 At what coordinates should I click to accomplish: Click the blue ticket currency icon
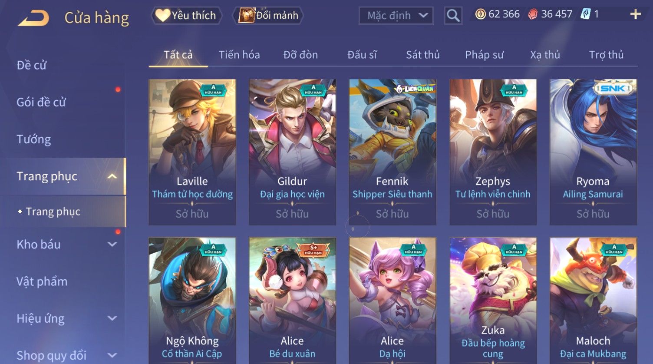(x=585, y=14)
